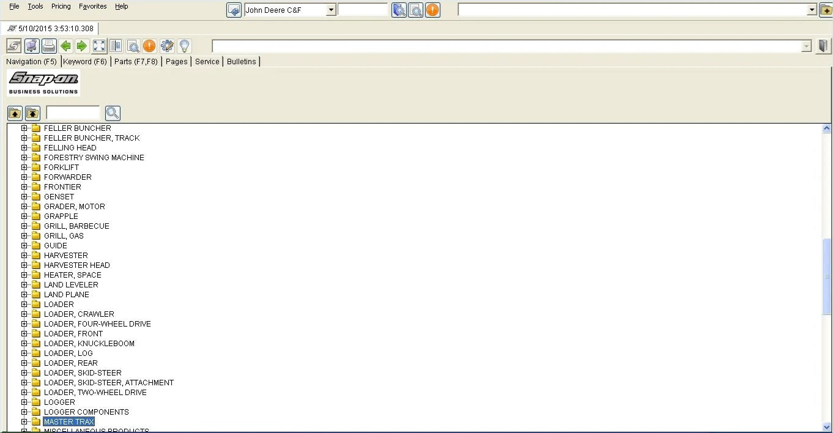The image size is (833, 433).
Task: Open the Pricing menu
Action: point(61,6)
